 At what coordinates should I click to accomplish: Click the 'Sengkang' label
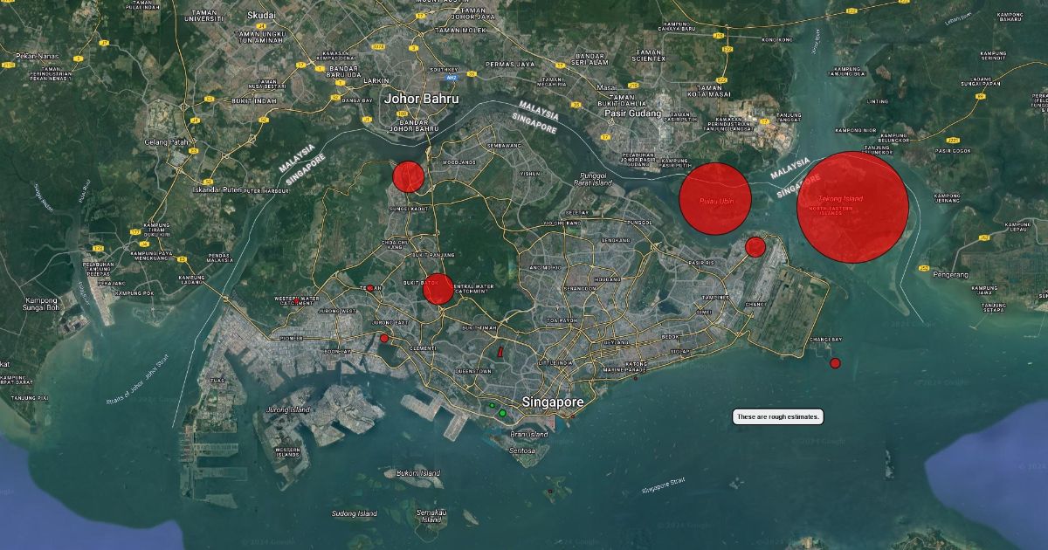click(x=616, y=240)
